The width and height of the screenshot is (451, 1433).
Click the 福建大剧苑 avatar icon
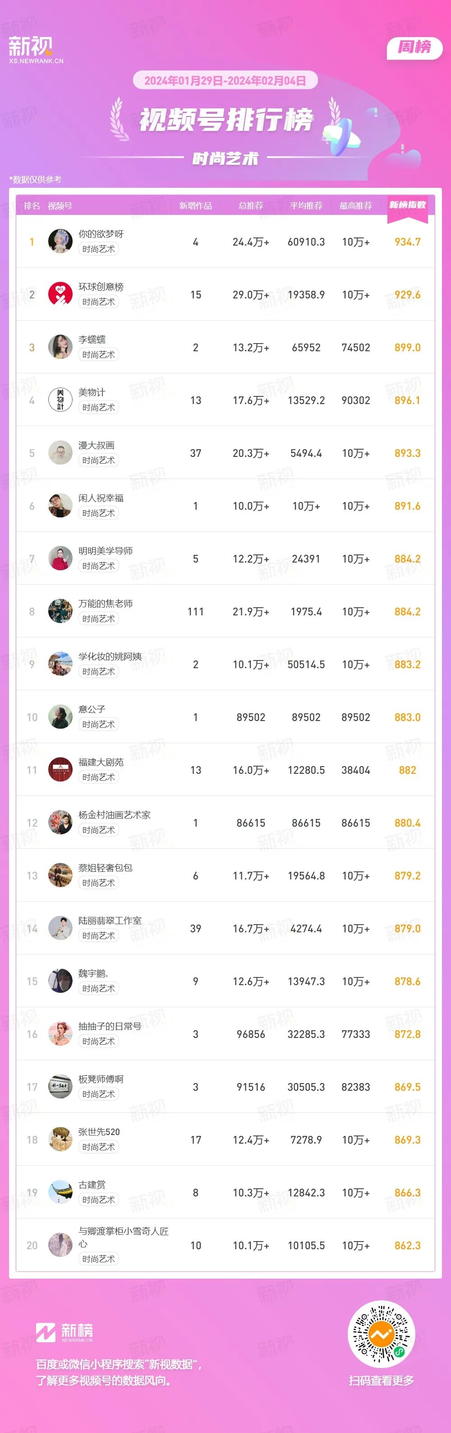click(60, 770)
